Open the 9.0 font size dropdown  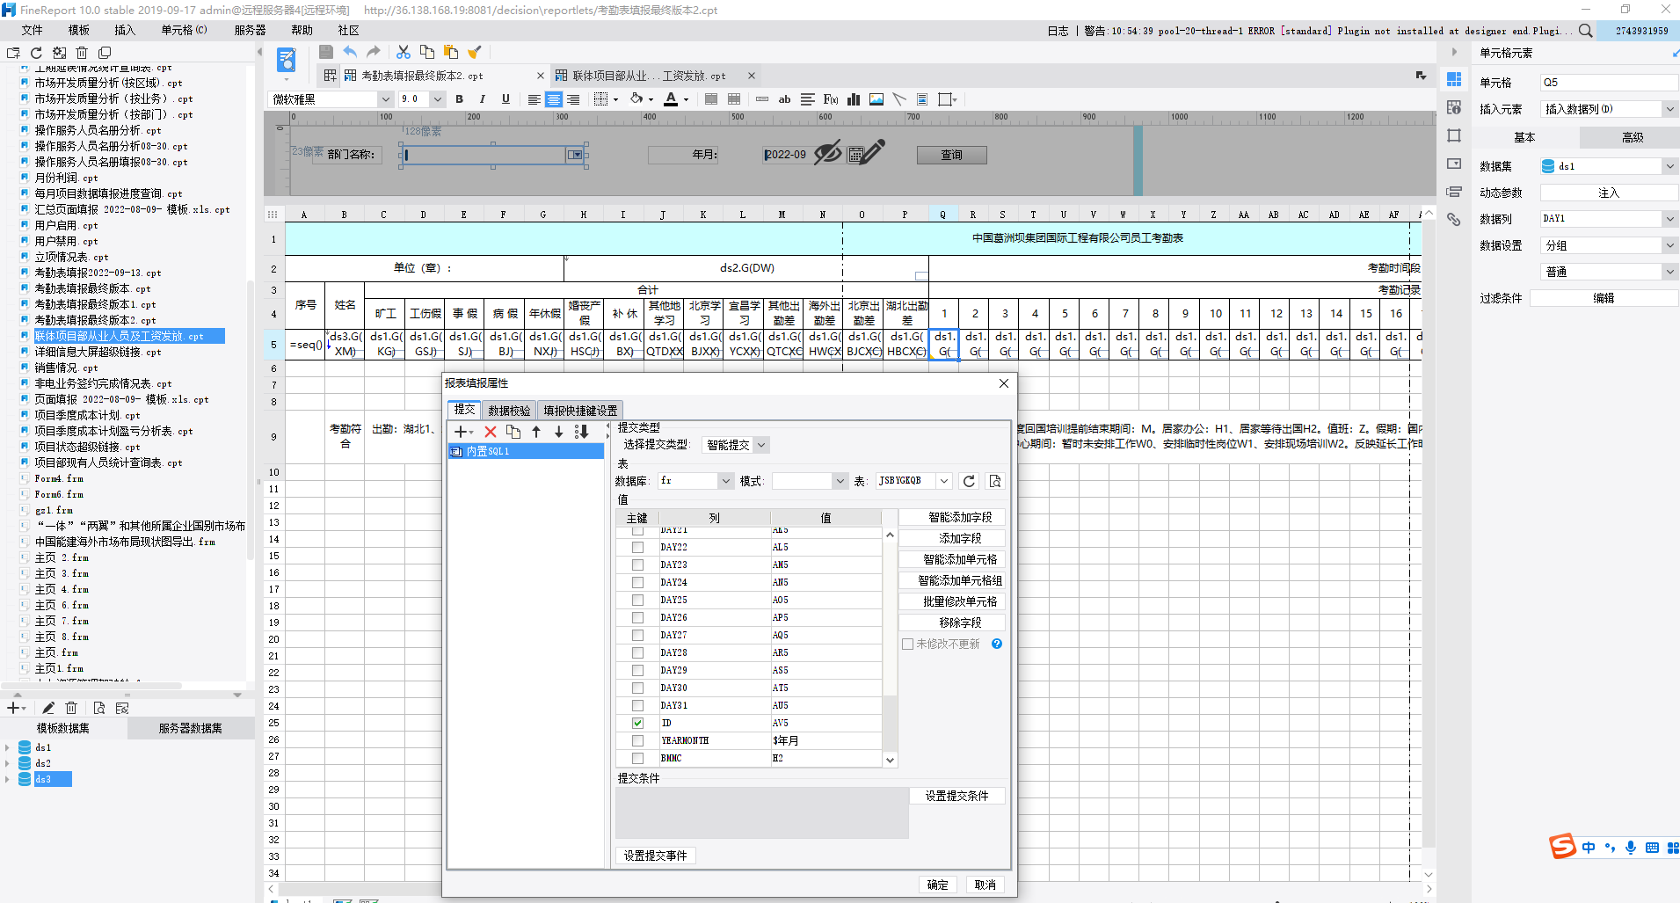point(437,99)
